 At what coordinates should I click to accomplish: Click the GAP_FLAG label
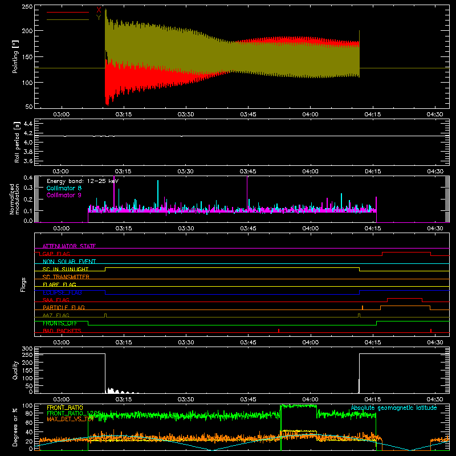(x=56, y=254)
